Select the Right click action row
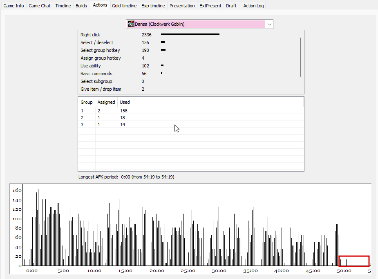Image resolution: width=378 pixels, height=279 pixels. 187,35
